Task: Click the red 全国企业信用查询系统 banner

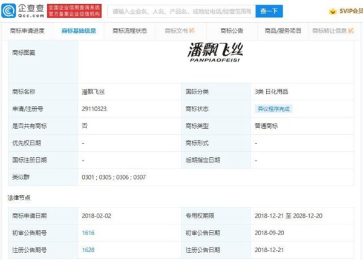Action: click(74, 11)
